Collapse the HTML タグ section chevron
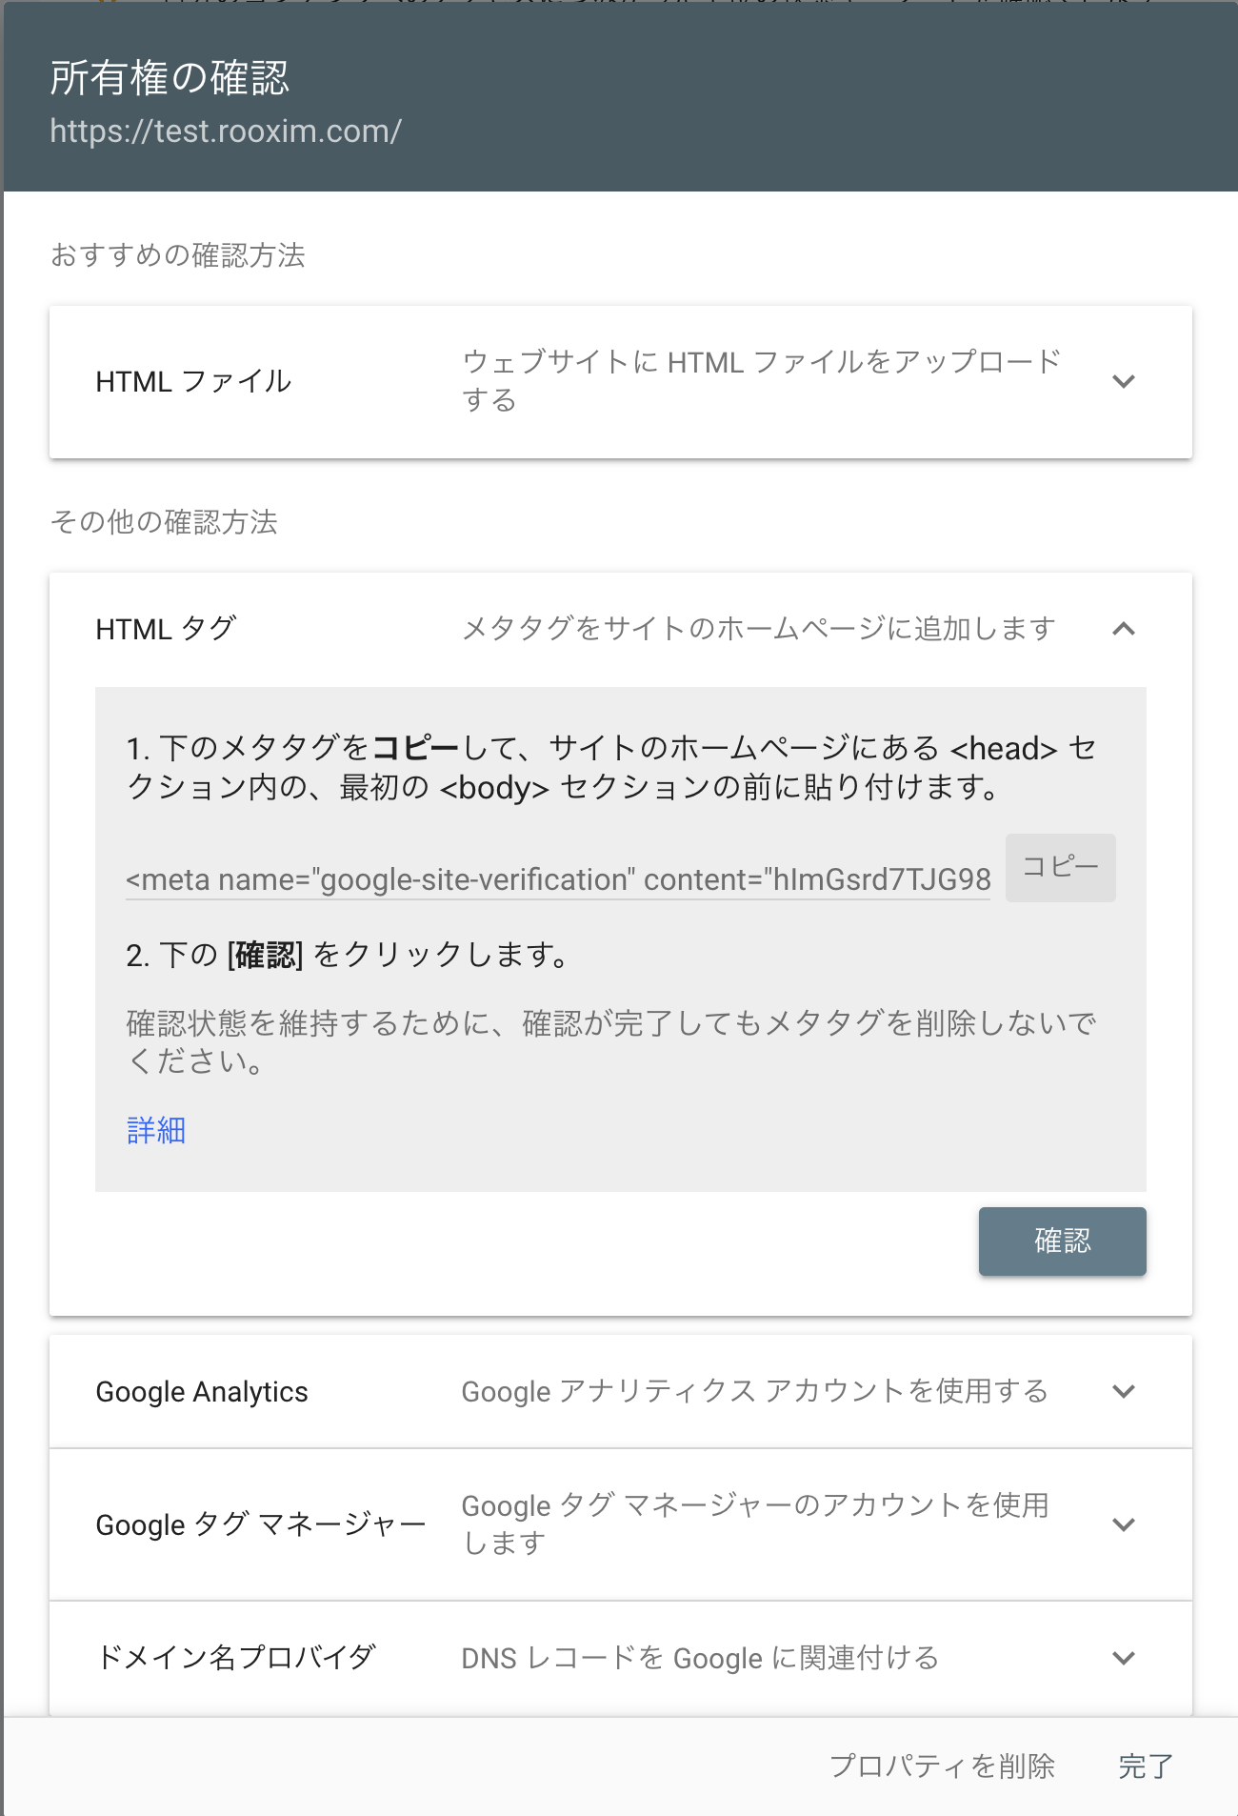Viewport: 1238px width, 1816px height. [1124, 629]
